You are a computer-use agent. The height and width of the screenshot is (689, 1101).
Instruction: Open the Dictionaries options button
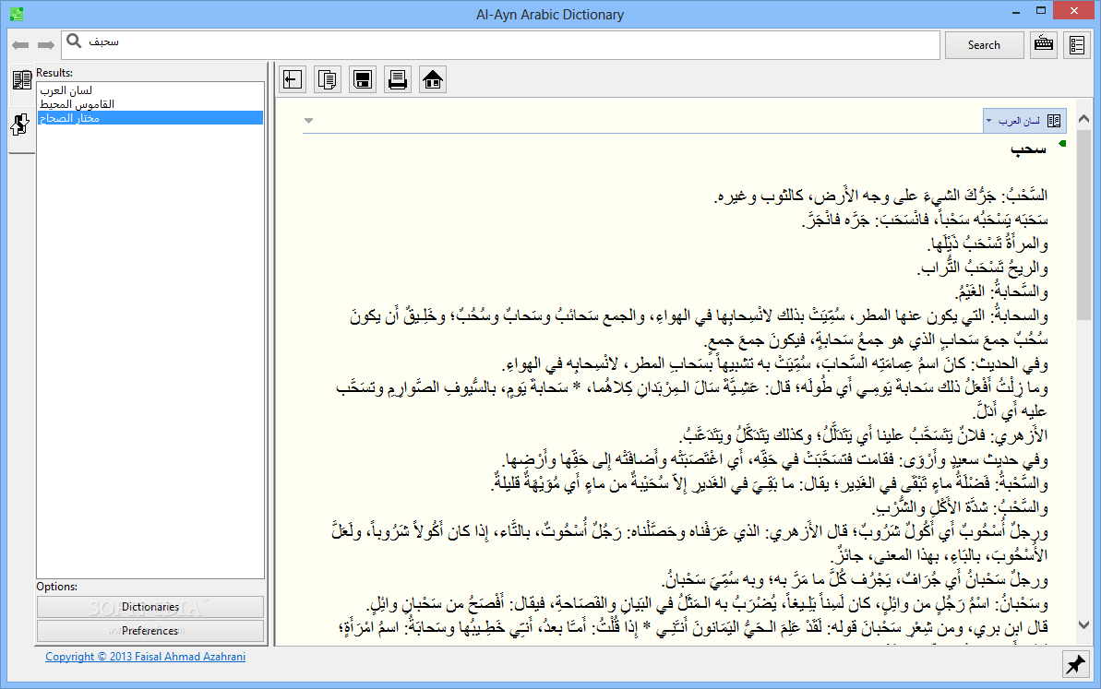[x=150, y=606]
